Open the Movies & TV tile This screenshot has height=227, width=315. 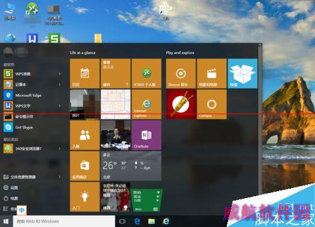(212, 73)
